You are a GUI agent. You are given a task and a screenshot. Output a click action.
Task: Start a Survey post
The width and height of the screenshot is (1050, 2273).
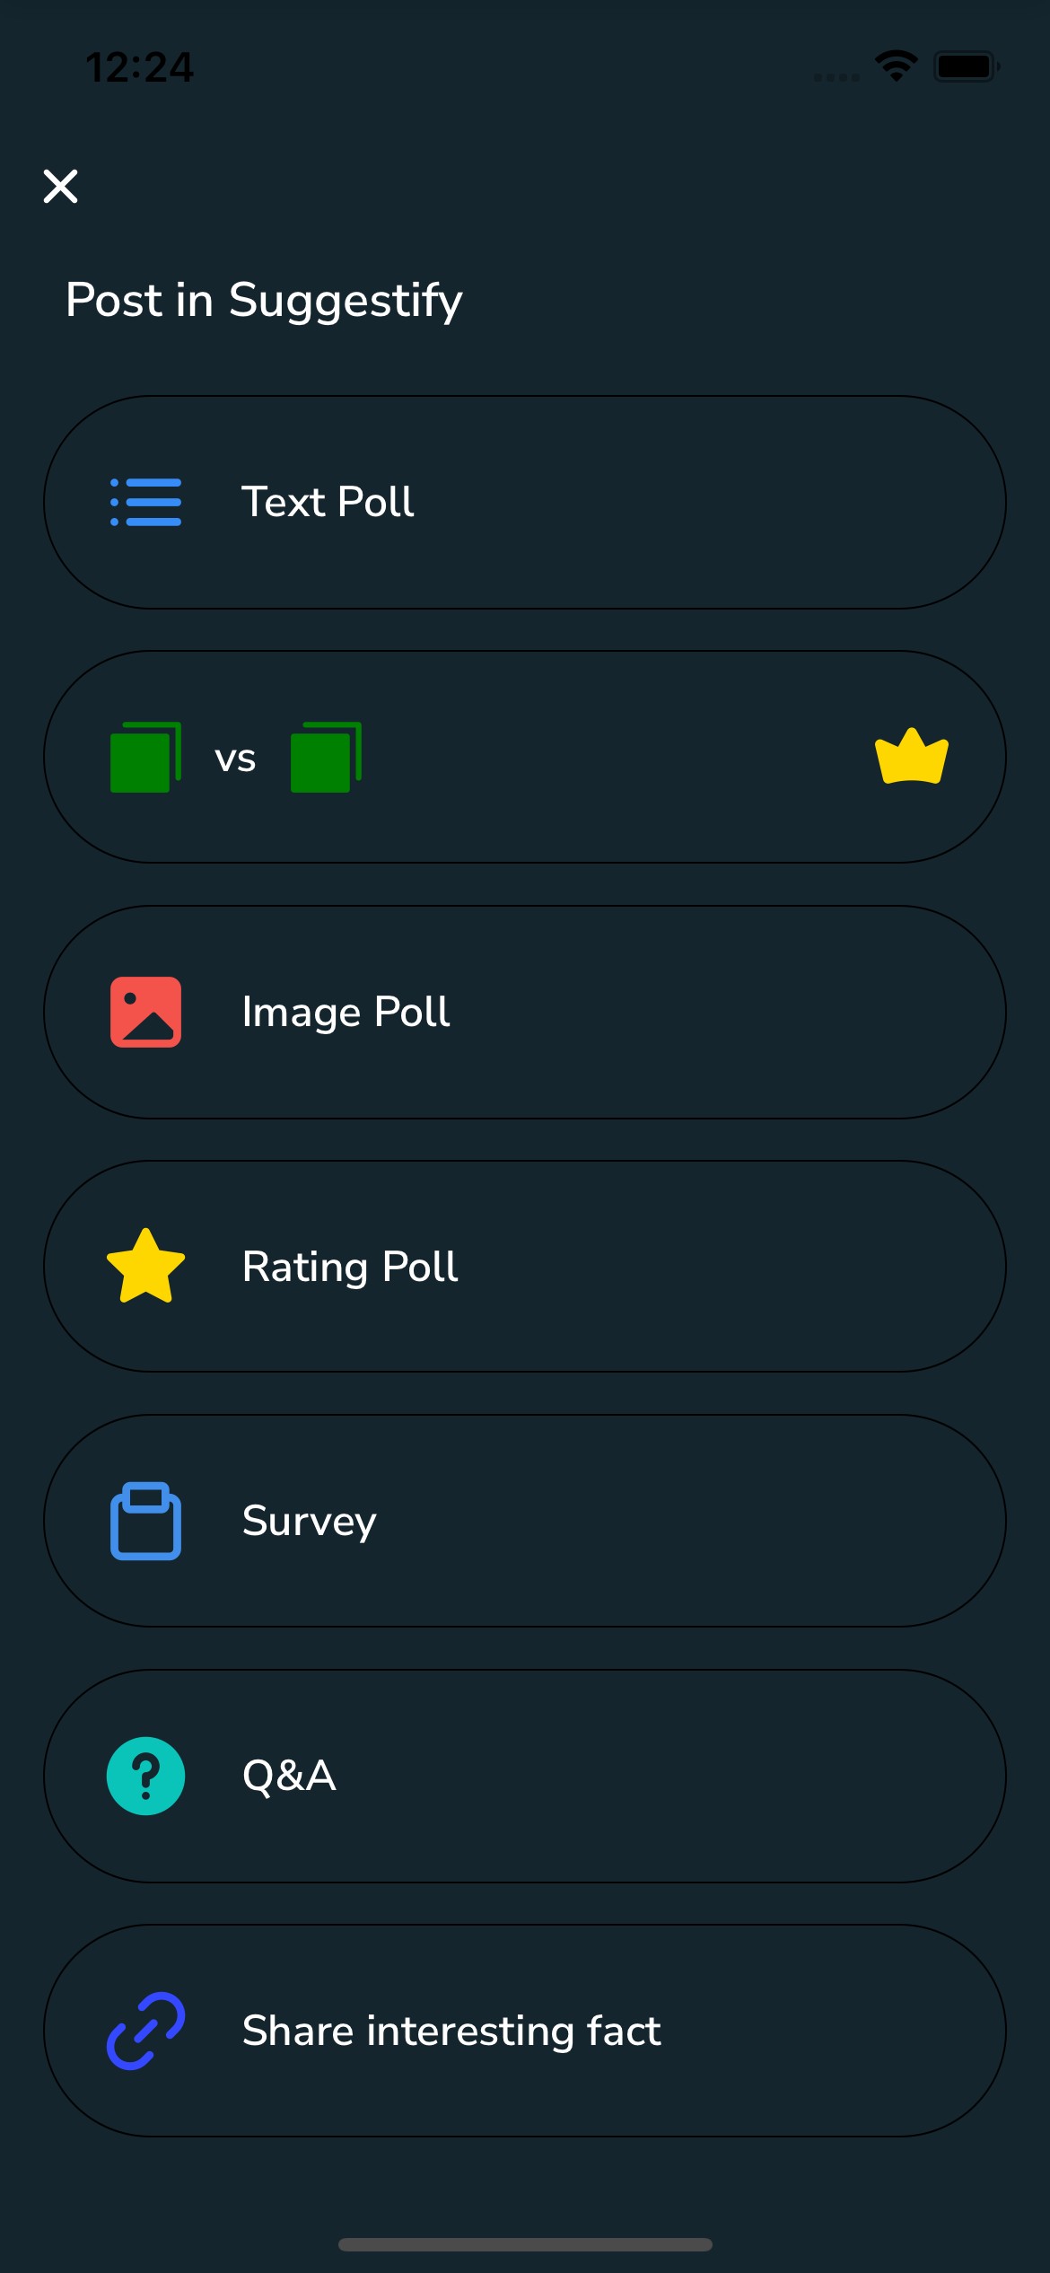pos(309,1521)
